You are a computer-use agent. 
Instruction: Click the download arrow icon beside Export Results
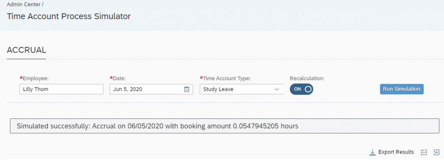click(x=372, y=152)
